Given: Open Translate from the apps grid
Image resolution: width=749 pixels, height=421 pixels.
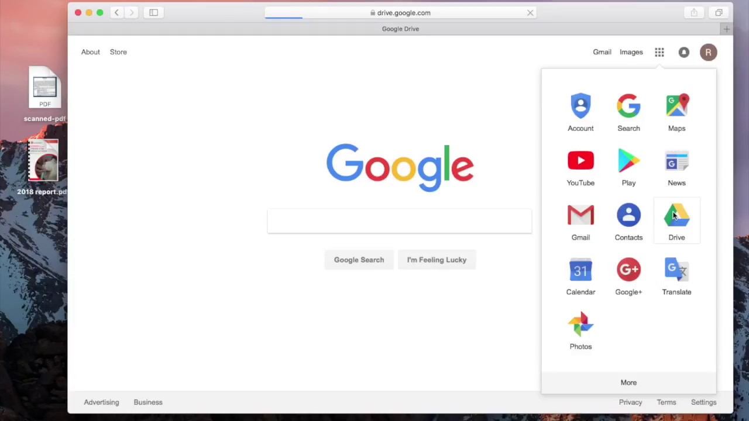Looking at the screenshot, I should tap(676, 276).
